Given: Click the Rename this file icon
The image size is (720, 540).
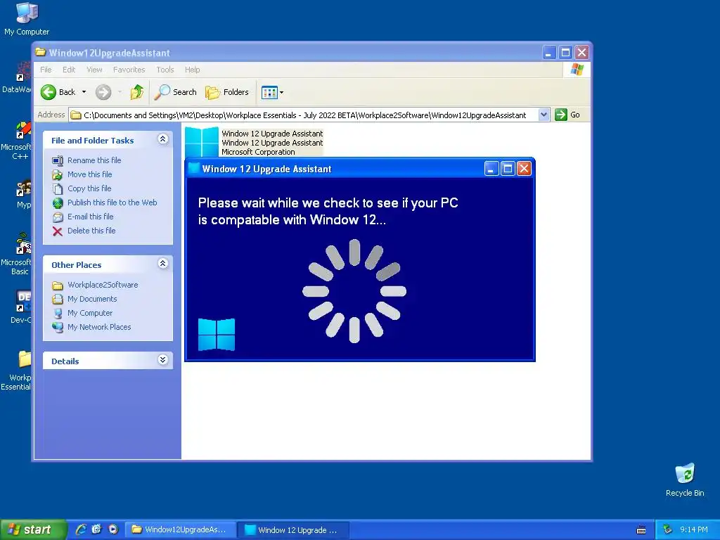Looking at the screenshot, I should click(x=58, y=161).
